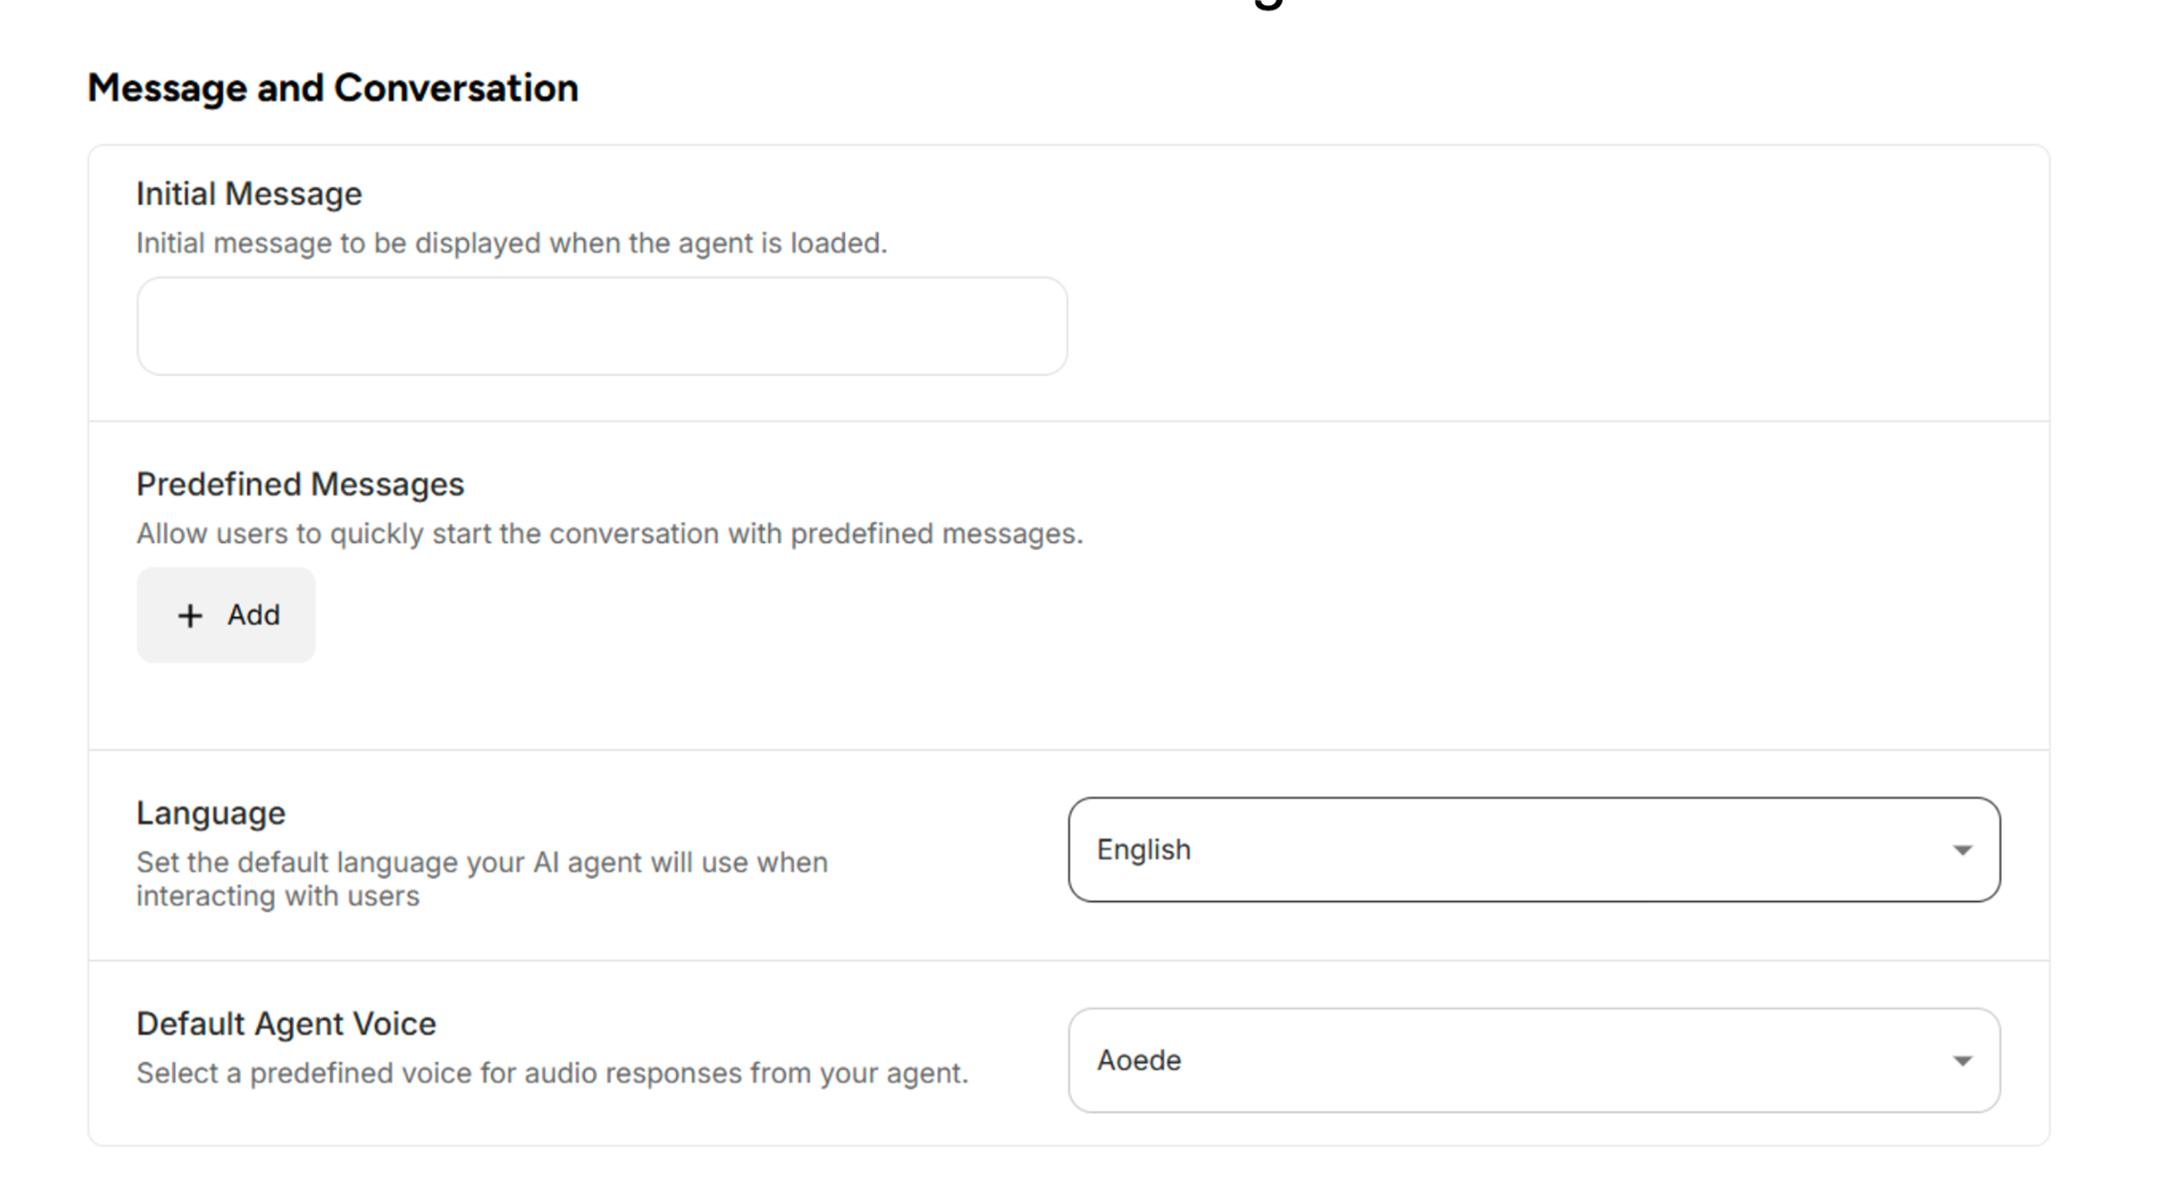Click the Predefined Messages section title

tap(299, 483)
